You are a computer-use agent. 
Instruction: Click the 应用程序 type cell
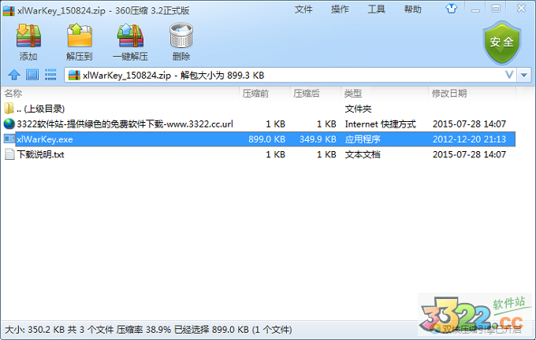(363, 139)
